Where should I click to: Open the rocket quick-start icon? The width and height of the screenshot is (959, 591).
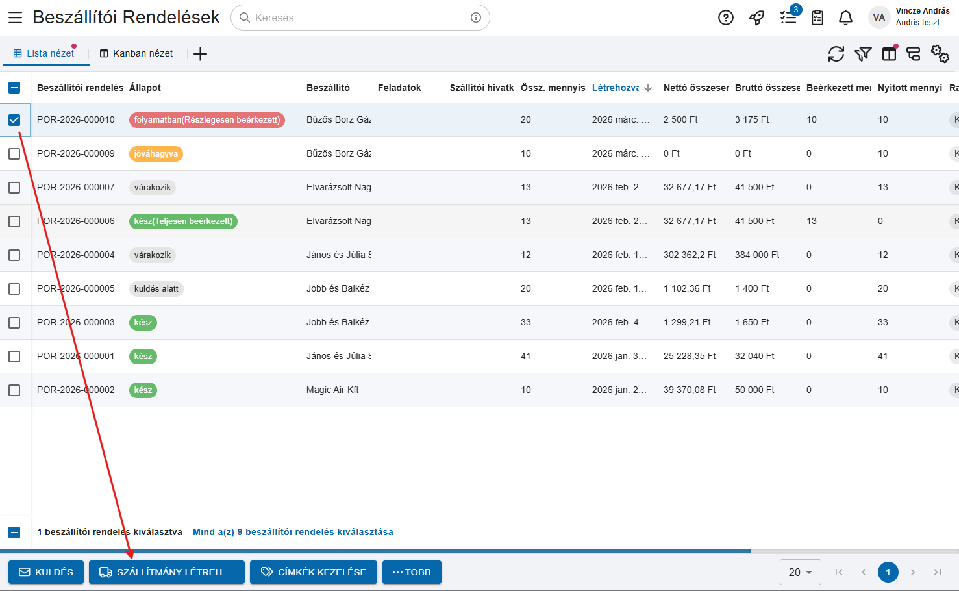(x=756, y=18)
